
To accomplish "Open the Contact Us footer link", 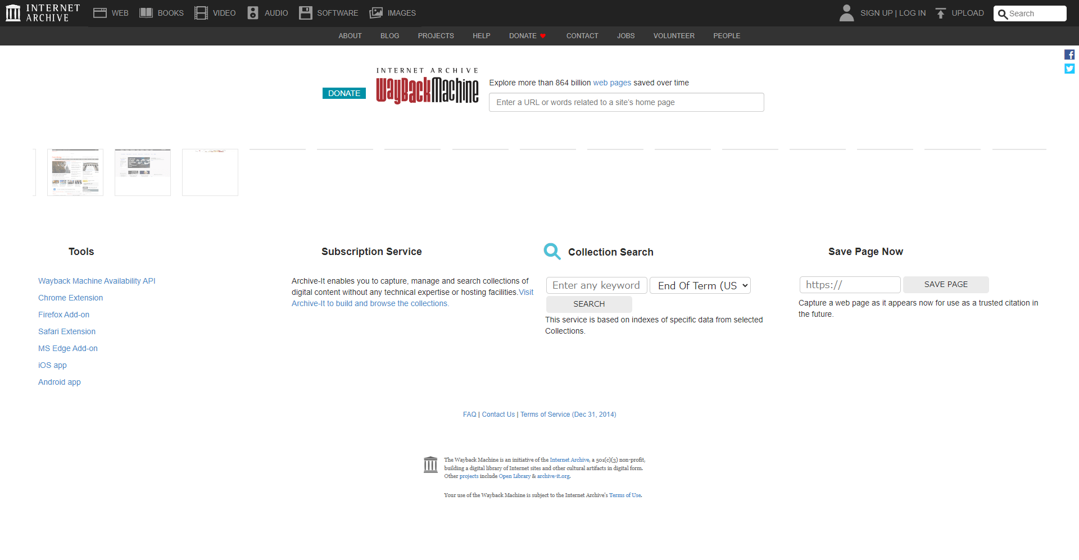I will click(498, 415).
